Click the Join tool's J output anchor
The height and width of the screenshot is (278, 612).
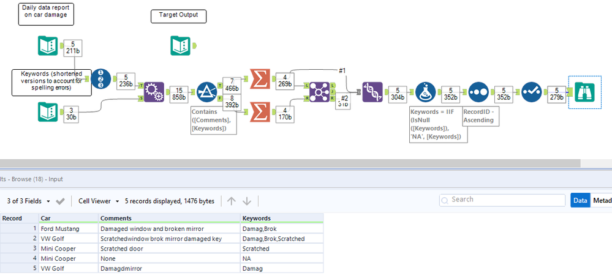(332, 92)
